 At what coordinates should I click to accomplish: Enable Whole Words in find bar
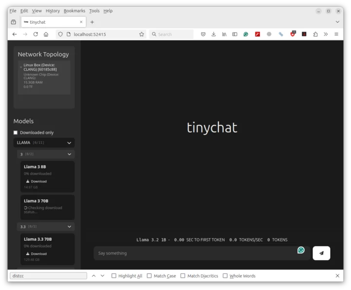(x=225, y=276)
